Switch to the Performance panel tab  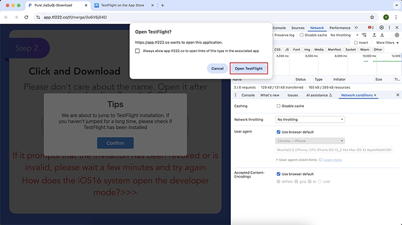(340, 28)
